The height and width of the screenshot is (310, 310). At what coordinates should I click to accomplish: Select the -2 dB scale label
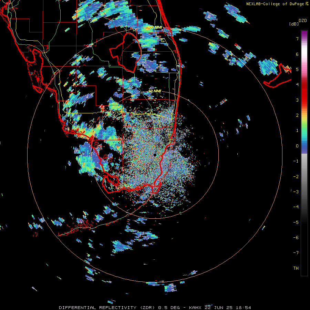pyautogui.click(x=296, y=177)
